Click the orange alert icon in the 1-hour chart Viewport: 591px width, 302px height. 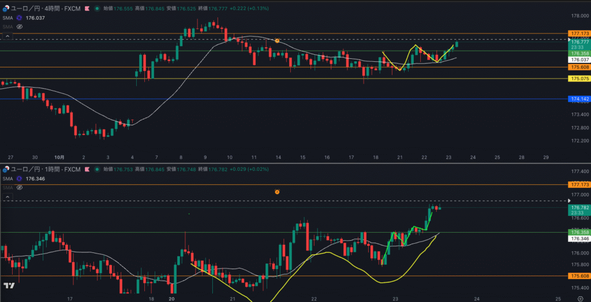277,191
